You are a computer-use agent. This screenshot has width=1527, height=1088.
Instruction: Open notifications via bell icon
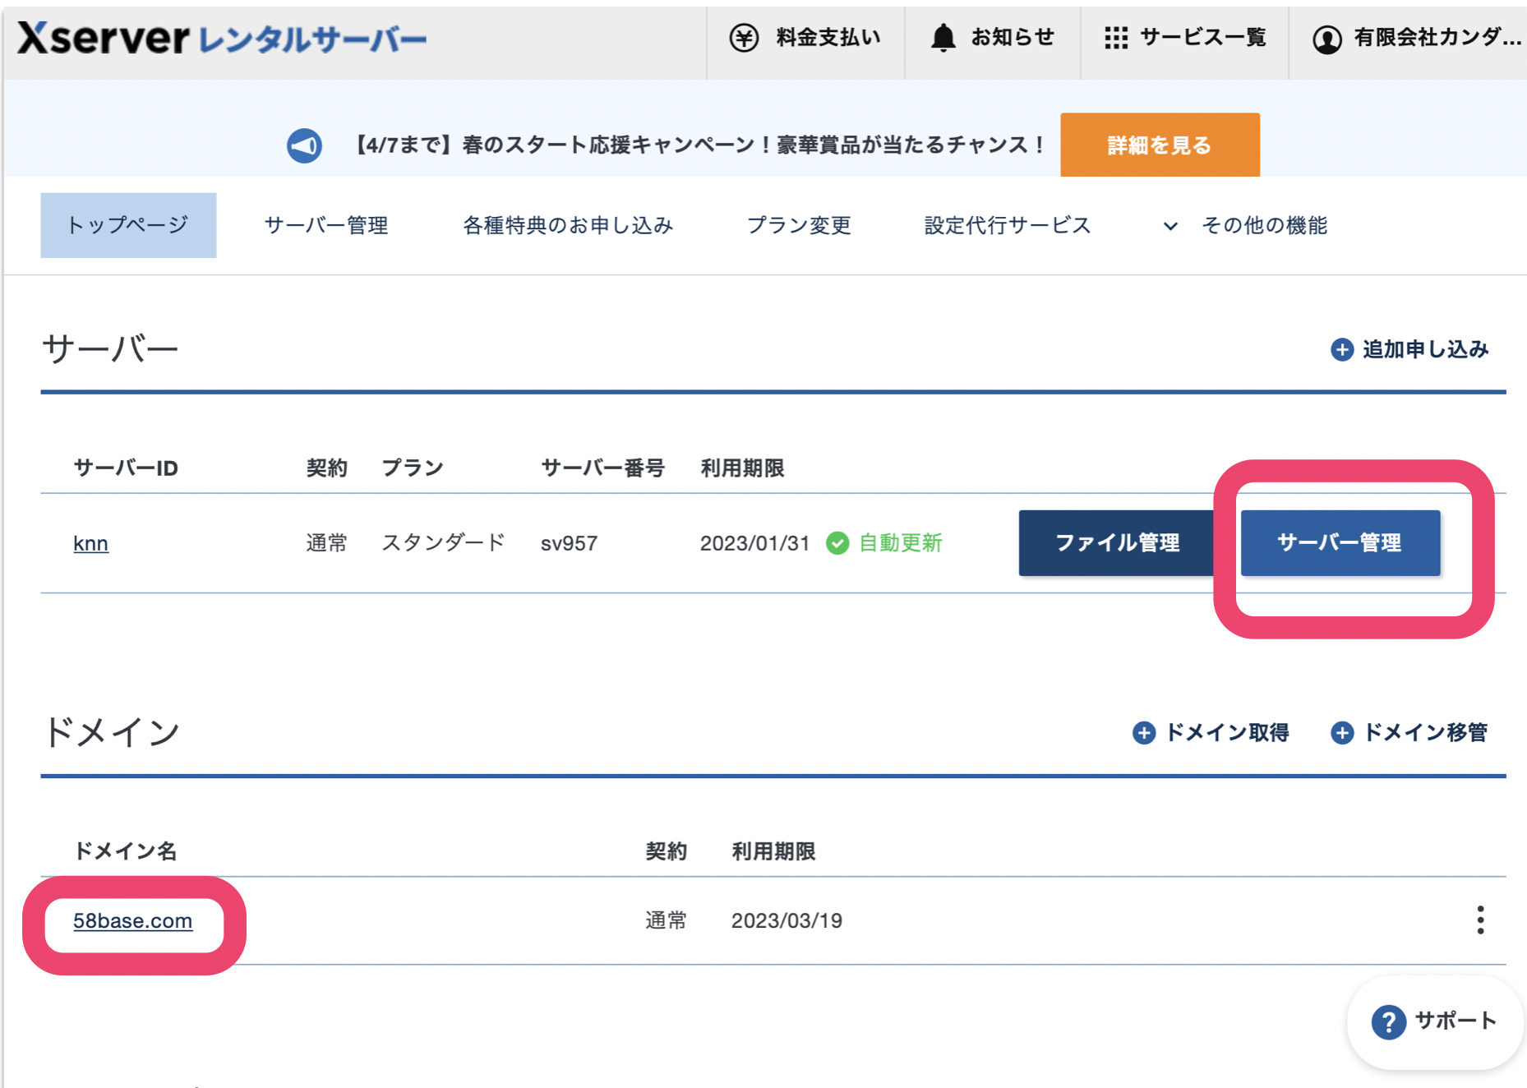tap(943, 38)
